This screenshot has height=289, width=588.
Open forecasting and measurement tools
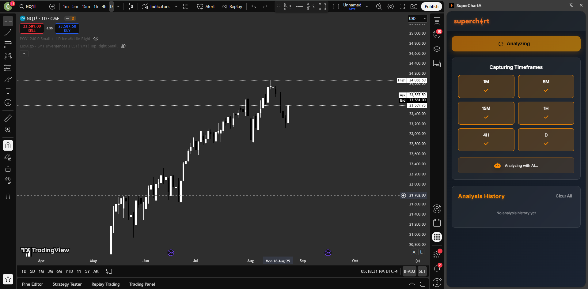(x=8, y=68)
